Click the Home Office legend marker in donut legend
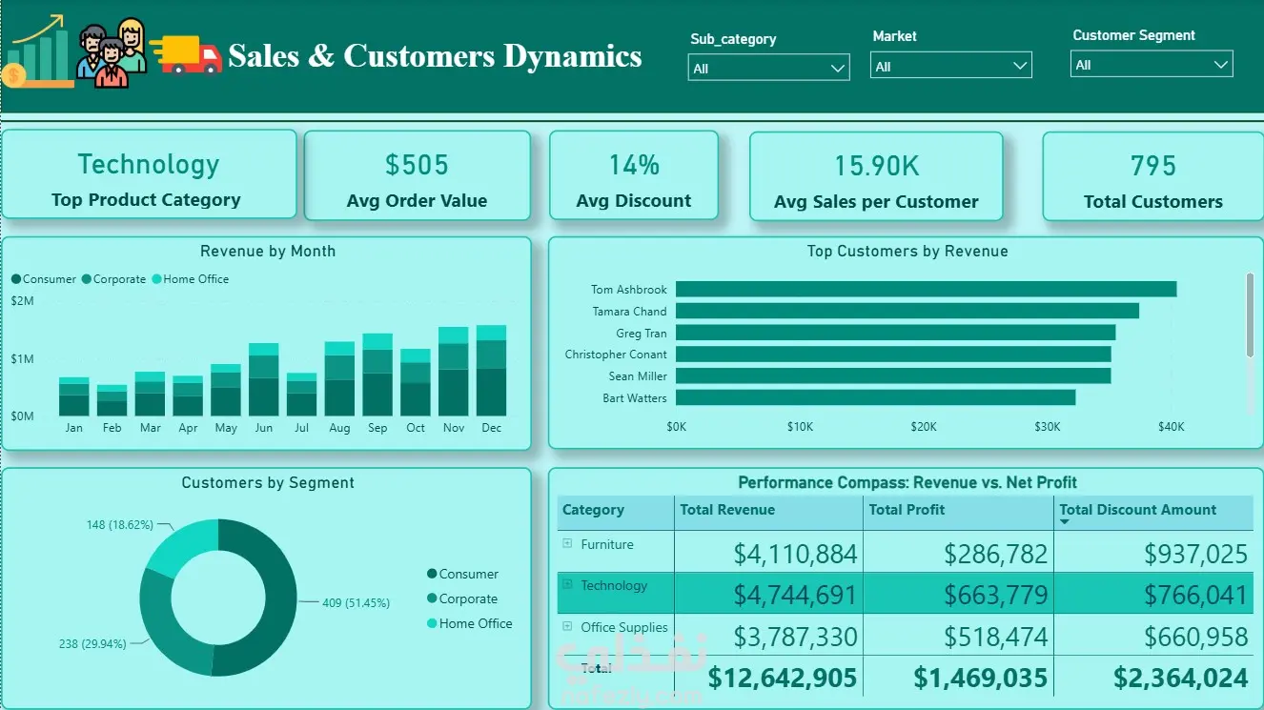The height and width of the screenshot is (710, 1264). (x=432, y=623)
